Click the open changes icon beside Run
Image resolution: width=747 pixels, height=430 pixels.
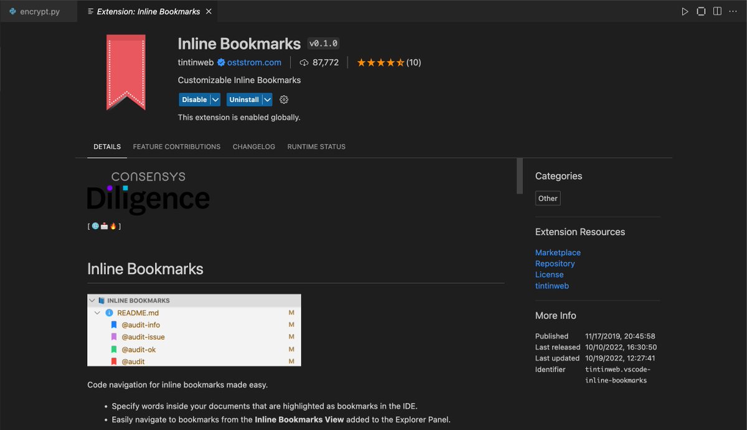click(701, 11)
